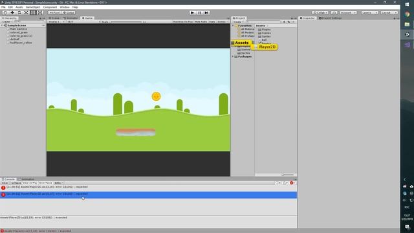Toggle warning messages filter in Console
This screenshot has width=414, height=233.
(x=286, y=183)
